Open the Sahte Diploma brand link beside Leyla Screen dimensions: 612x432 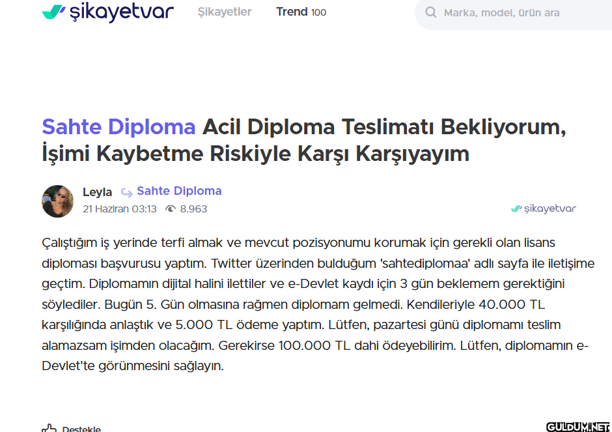tap(179, 191)
